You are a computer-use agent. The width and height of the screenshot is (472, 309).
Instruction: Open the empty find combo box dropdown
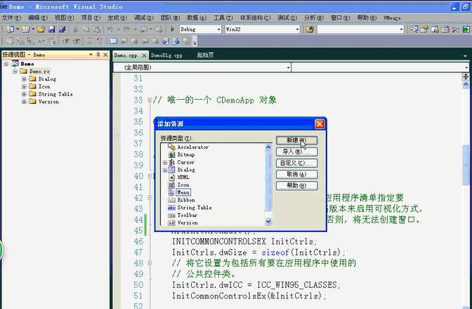click(x=401, y=29)
